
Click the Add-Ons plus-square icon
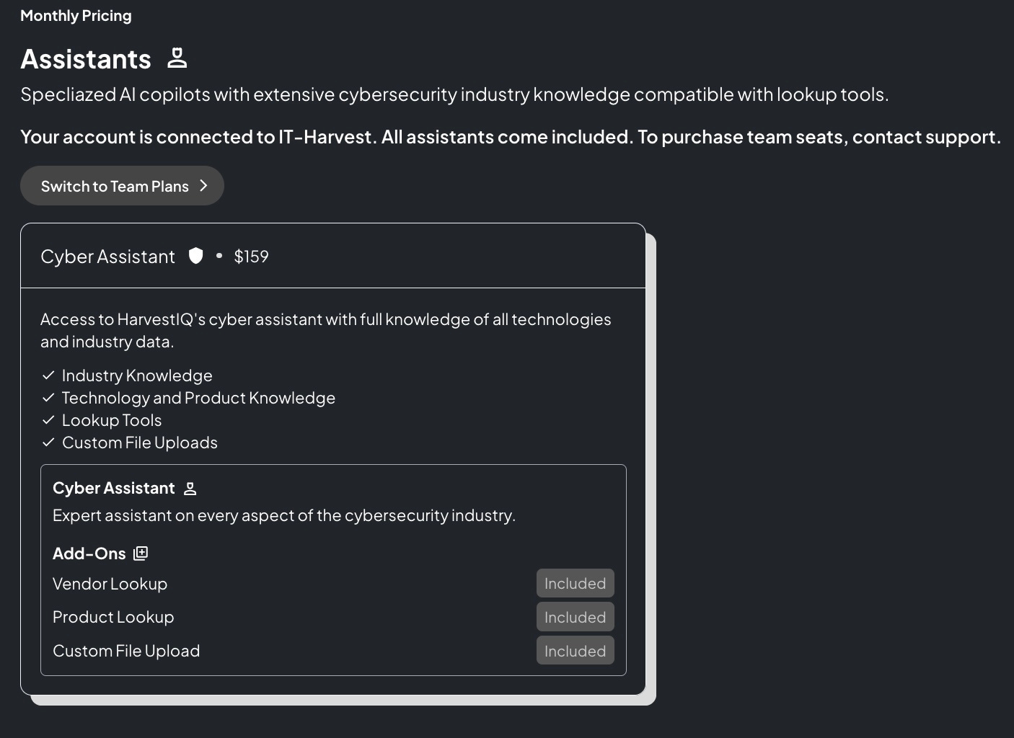click(141, 553)
